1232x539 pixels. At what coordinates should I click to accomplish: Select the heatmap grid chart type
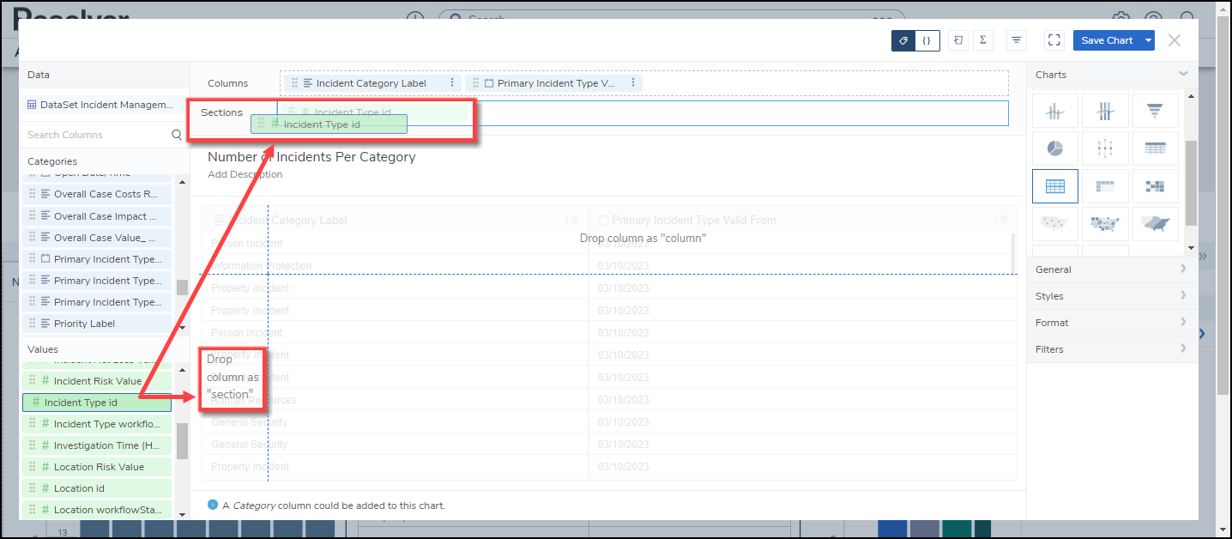click(1155, 186)
